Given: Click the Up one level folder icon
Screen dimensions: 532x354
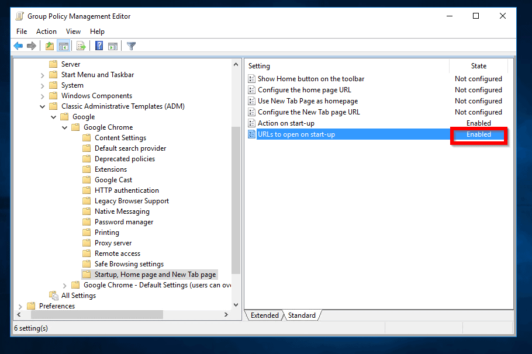Looking at the screenshot, I should pyautogui.click(x=50, y=46).
